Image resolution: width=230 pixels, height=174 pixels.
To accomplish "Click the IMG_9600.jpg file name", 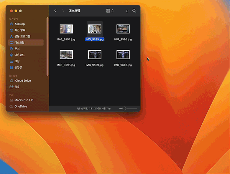I will click(x=123, y=65).
